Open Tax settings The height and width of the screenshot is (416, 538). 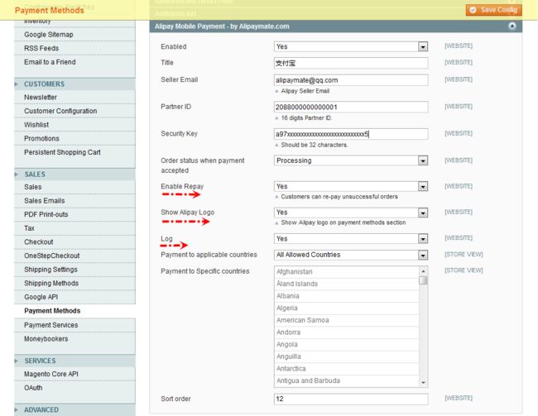point(74,228)
